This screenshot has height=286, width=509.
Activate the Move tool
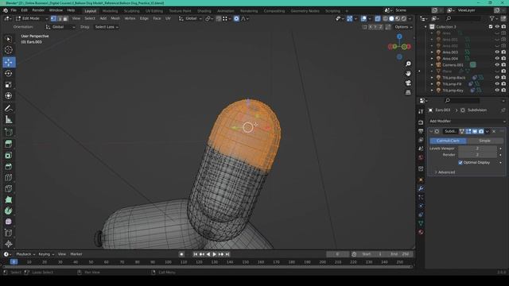[9, 62]
